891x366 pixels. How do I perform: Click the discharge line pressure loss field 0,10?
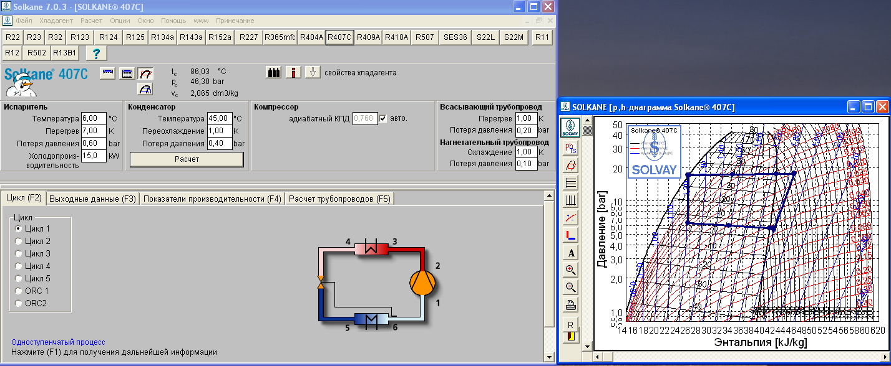pos(526,164)
